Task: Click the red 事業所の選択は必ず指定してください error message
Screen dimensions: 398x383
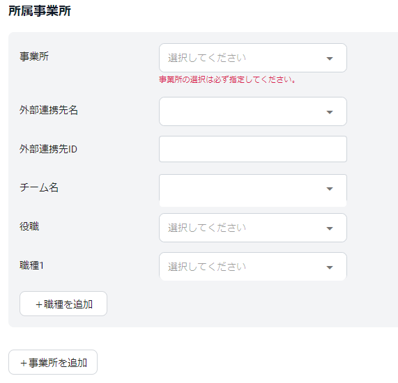Action: pyautogui.click(x=227, y=79)
